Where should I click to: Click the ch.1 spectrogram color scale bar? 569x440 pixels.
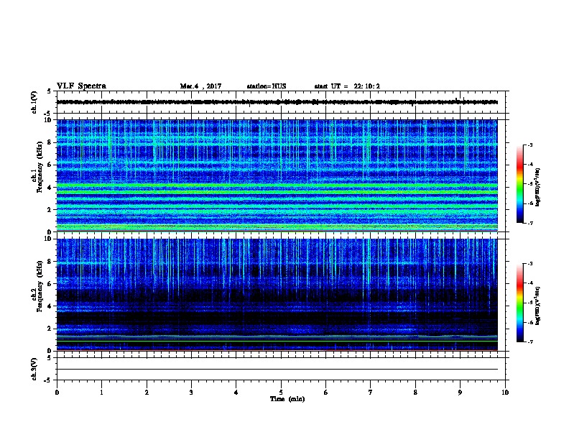click(x=519, y=184)
